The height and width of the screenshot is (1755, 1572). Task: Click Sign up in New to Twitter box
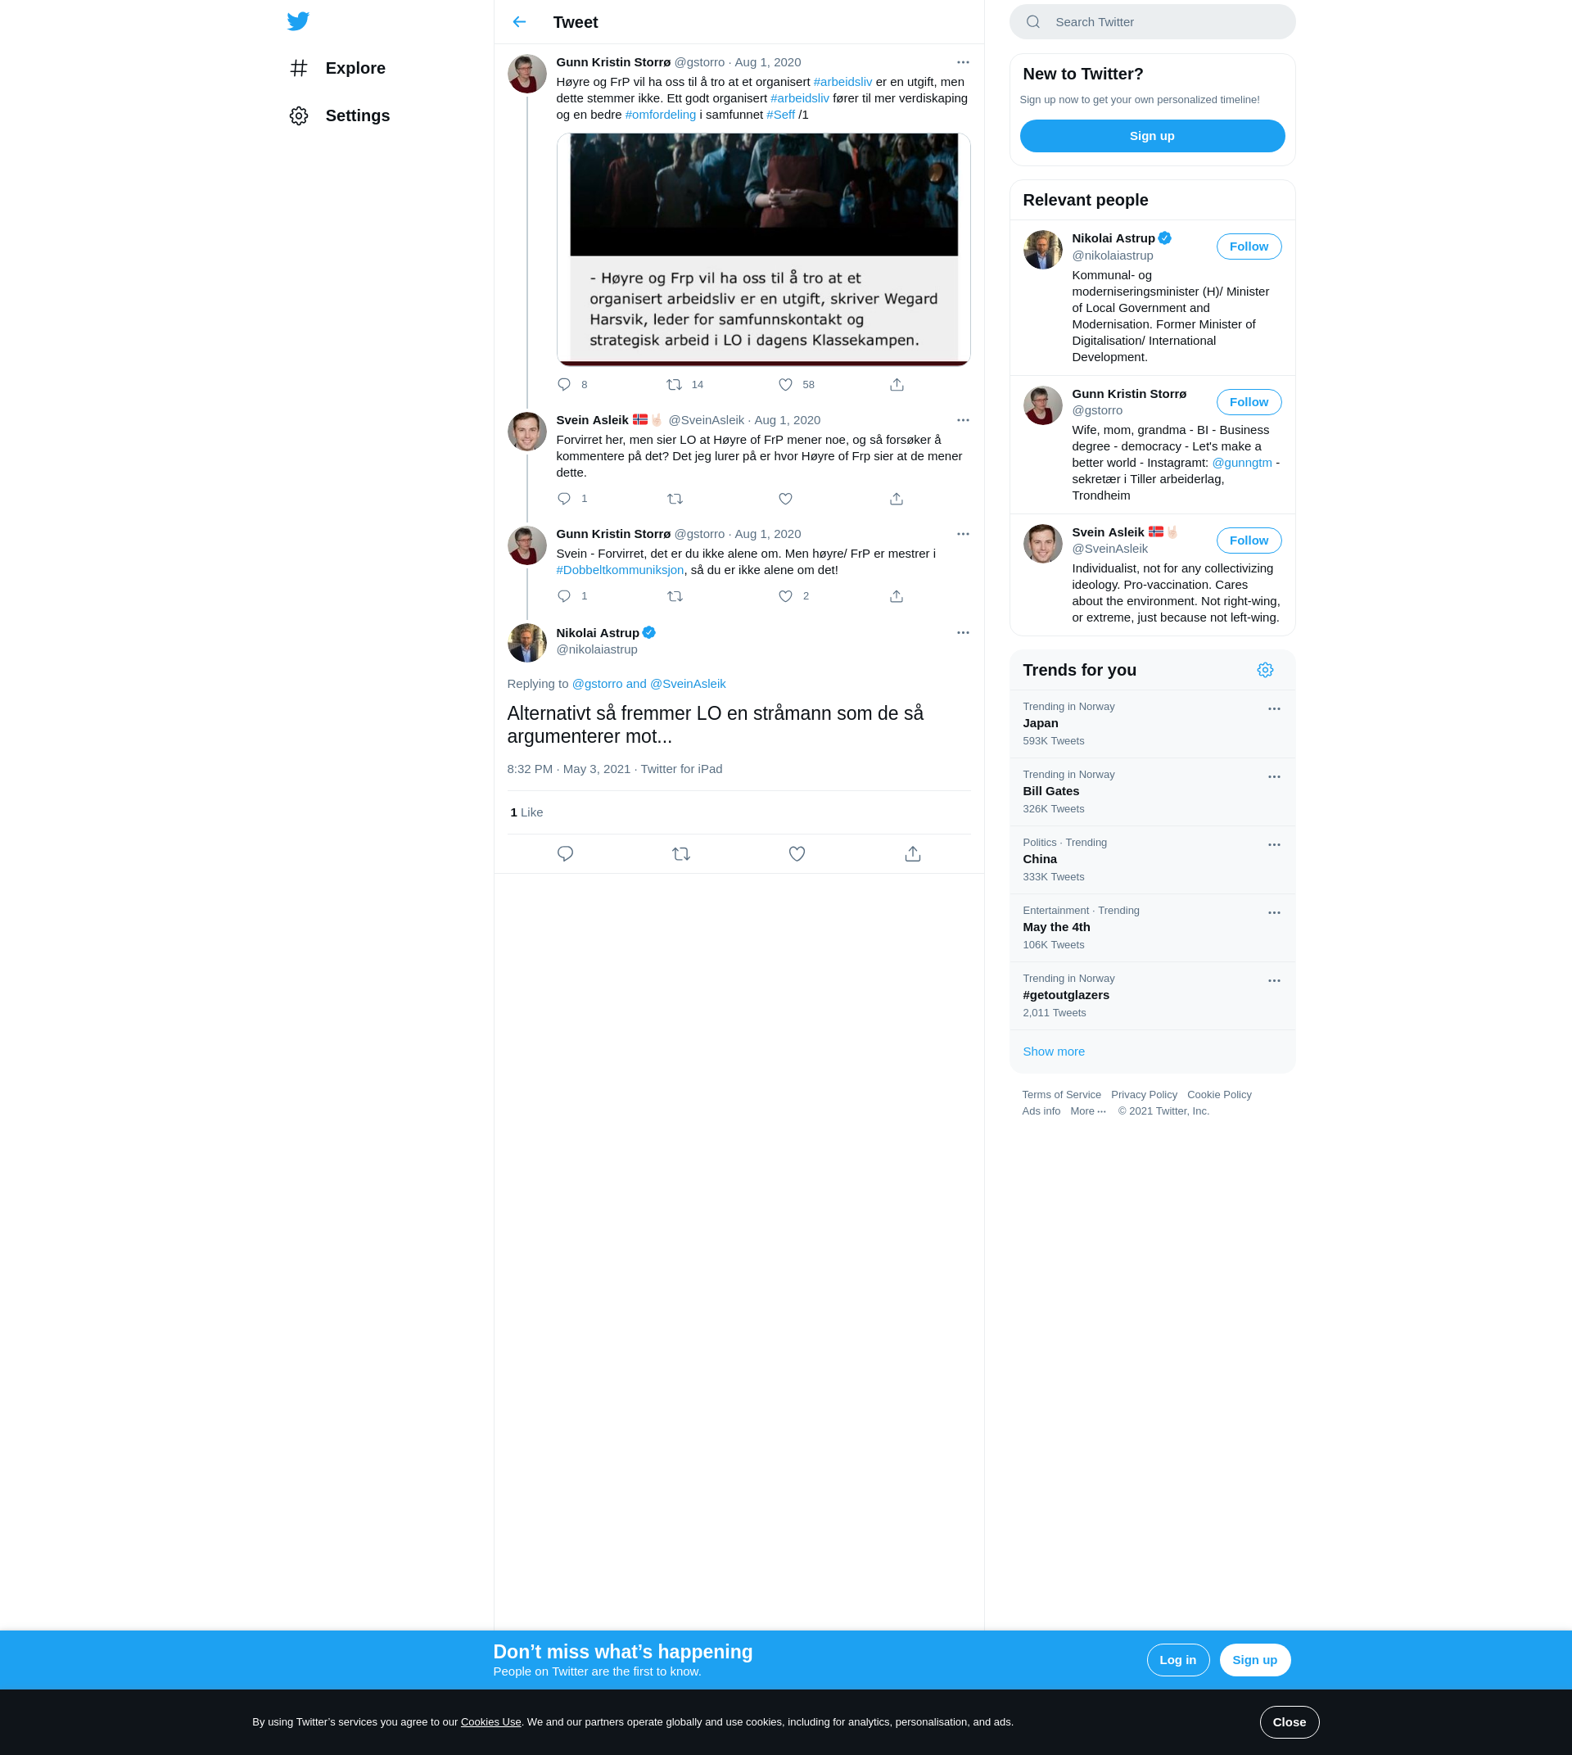(x=1151, y=136)
